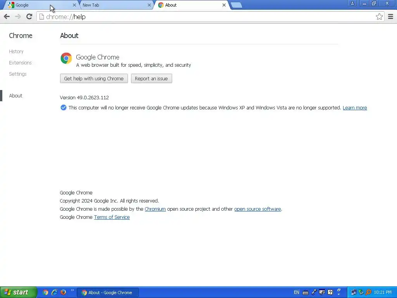This screenshot has height=298, width=397.
Task: Click the forward navigation arrow
Action: tap(18, 17)
